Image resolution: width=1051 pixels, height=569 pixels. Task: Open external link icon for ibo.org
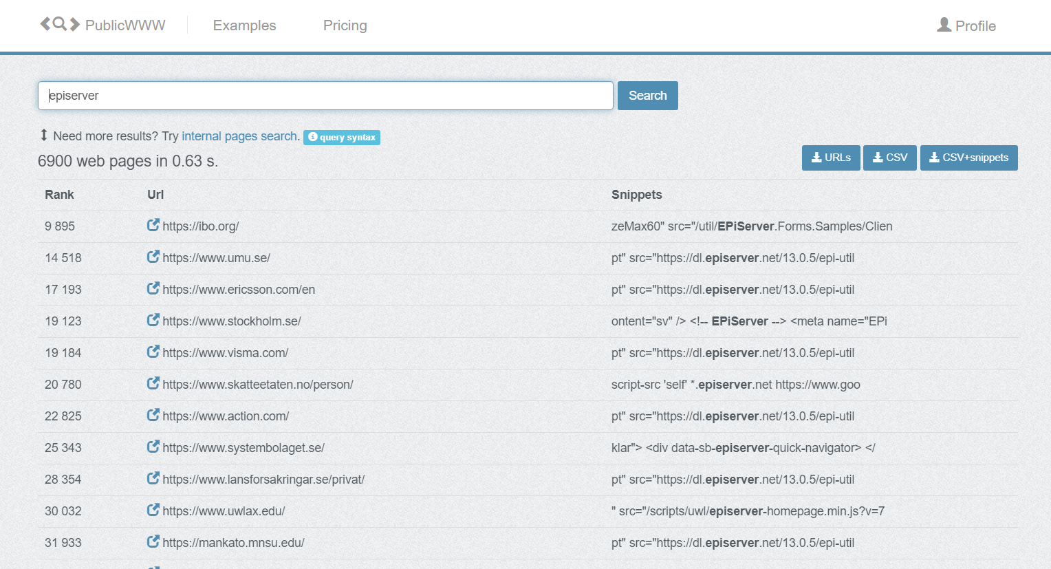tap(153, 225)
